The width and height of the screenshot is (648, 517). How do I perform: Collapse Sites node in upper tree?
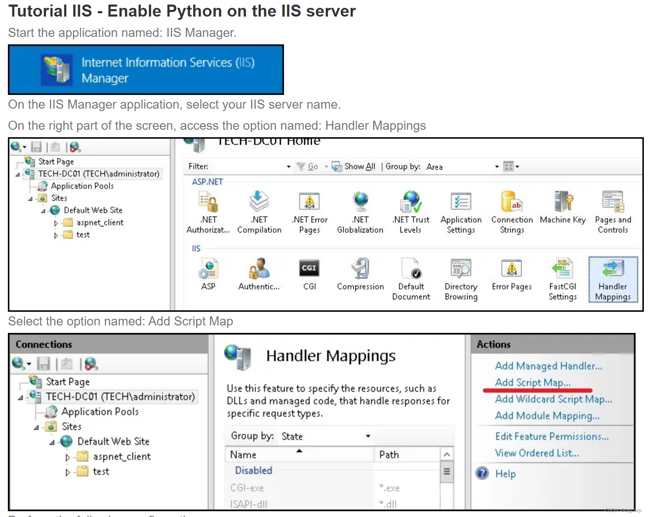pyautogui.click(x=30, y=199)
